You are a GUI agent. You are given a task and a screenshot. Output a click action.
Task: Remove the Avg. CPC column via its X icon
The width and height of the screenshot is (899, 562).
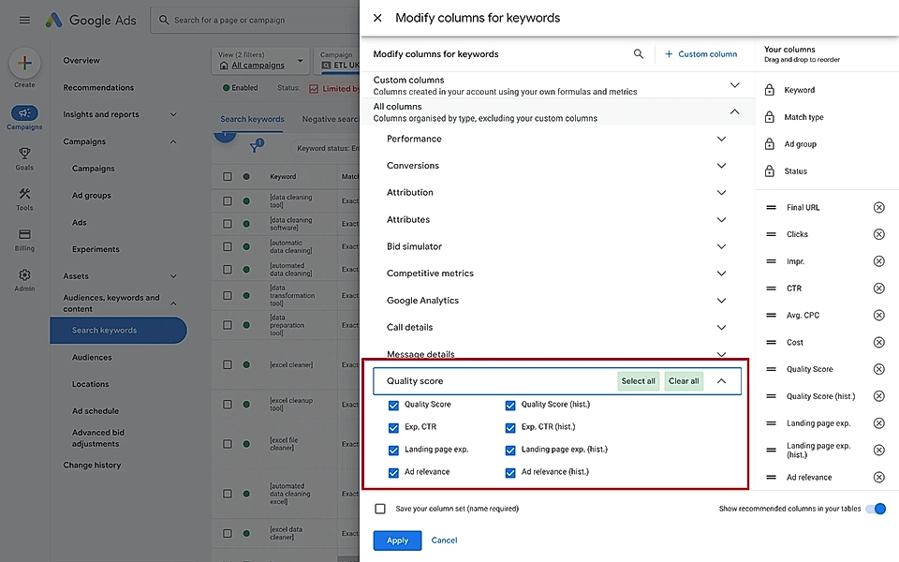878,315
